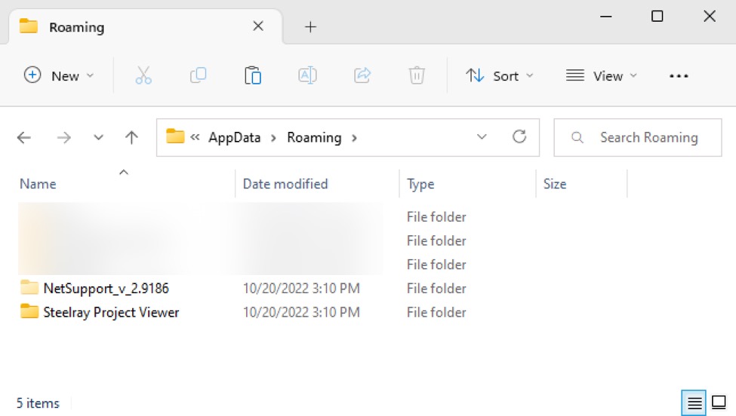This screenshot has height=416, width=736.
Task: Click the Delete trash can icon
Action: point(417,75)
